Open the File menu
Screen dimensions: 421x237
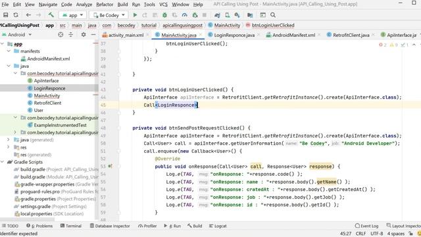coord(5,5)
